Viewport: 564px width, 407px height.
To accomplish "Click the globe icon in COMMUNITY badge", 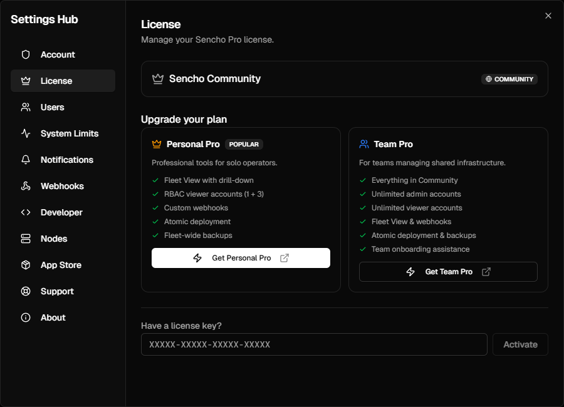I will pyautogui.click(x=488, y=79).
